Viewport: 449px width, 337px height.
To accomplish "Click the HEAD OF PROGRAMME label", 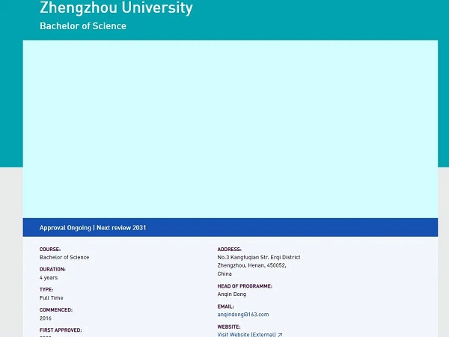I will click(x=245, y=286).
